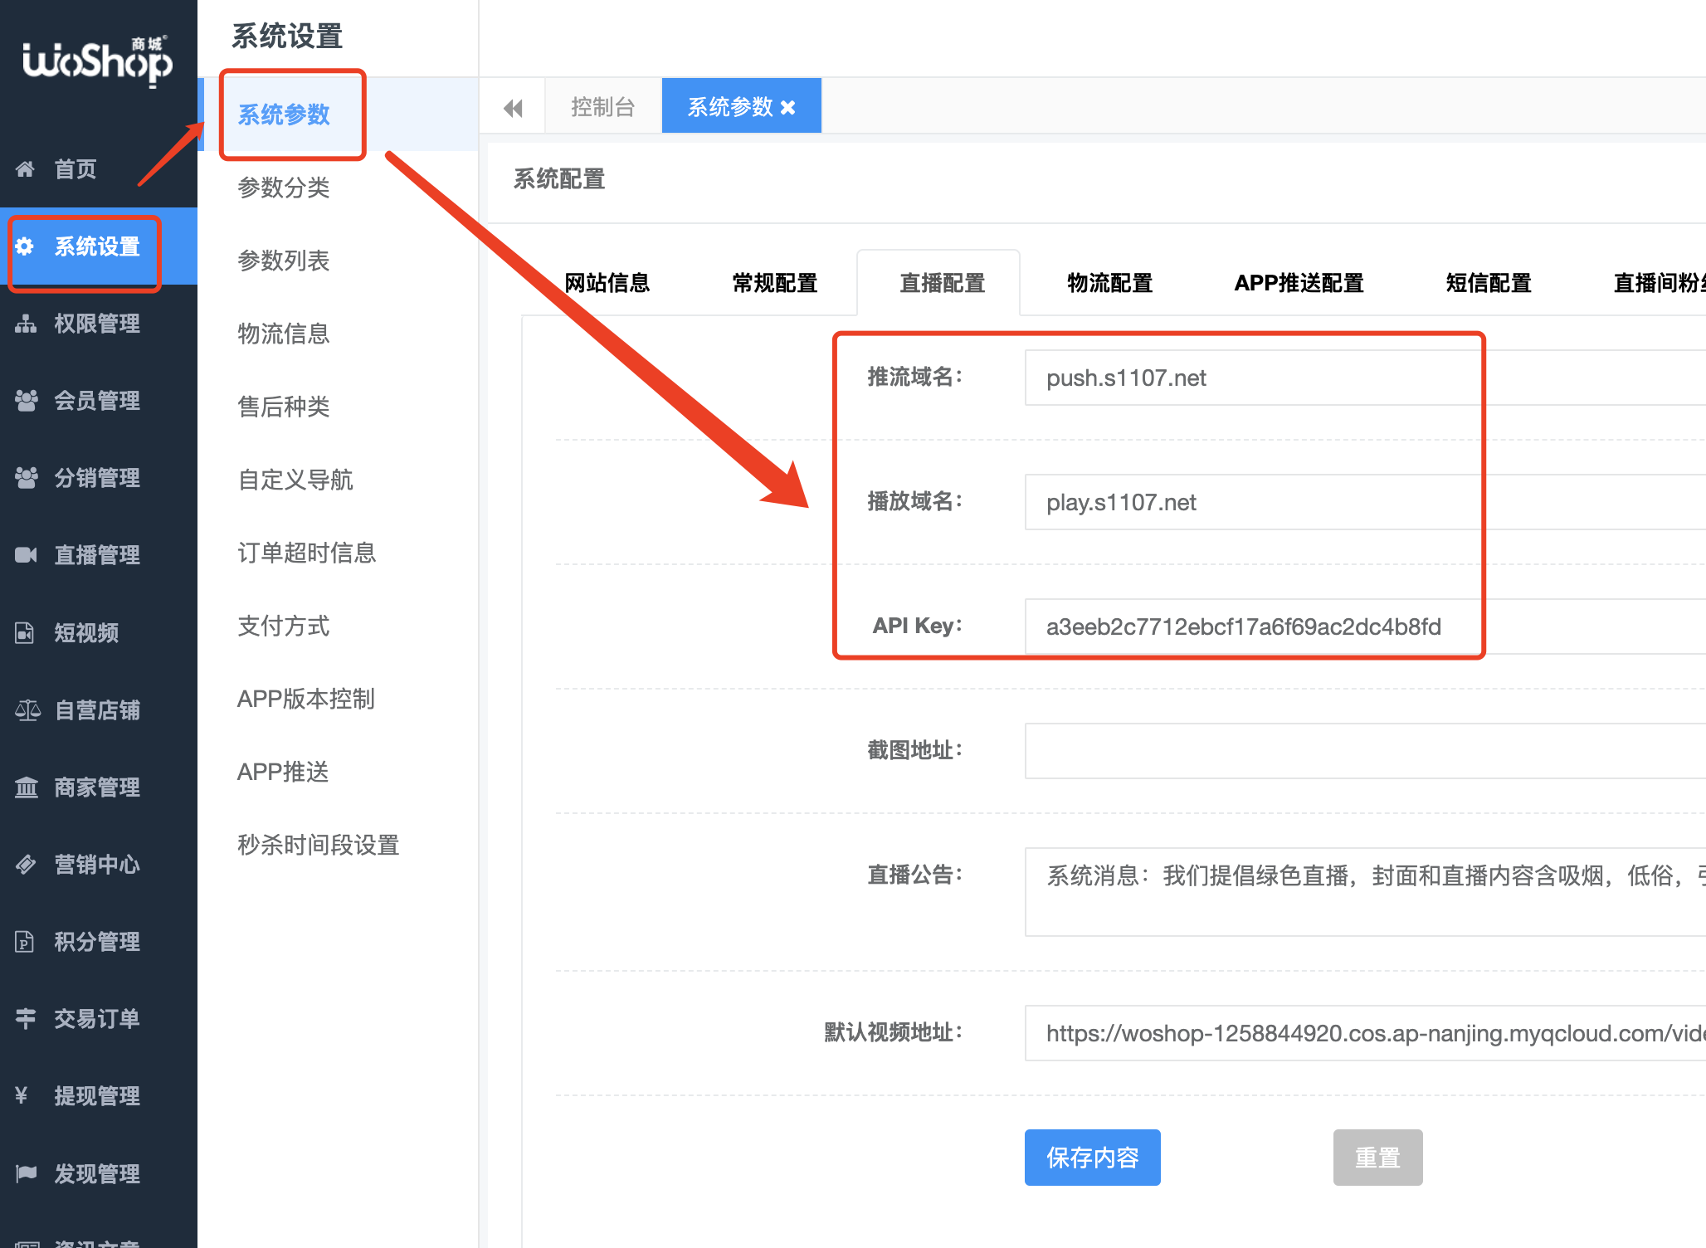The width and height of the screenshot is (1706, 1248).
Task: Close the 系统参数 tab with X
Action: (x=788, y=108)
